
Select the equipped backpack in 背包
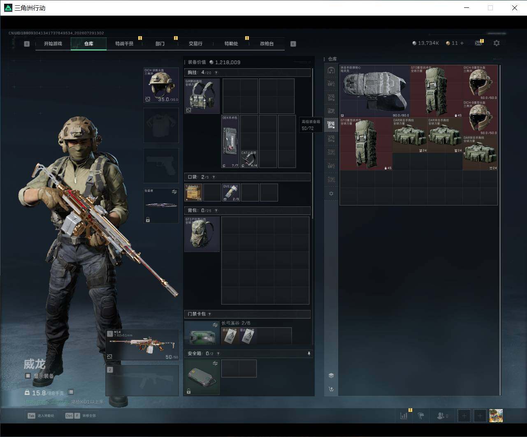(x=202, y=234)
